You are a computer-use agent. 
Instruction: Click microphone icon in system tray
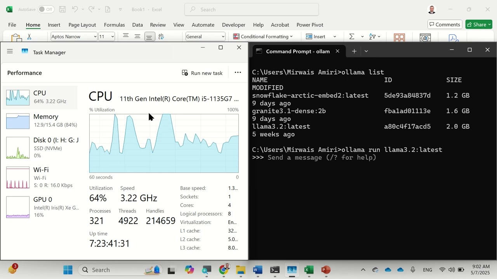(413, 270)
